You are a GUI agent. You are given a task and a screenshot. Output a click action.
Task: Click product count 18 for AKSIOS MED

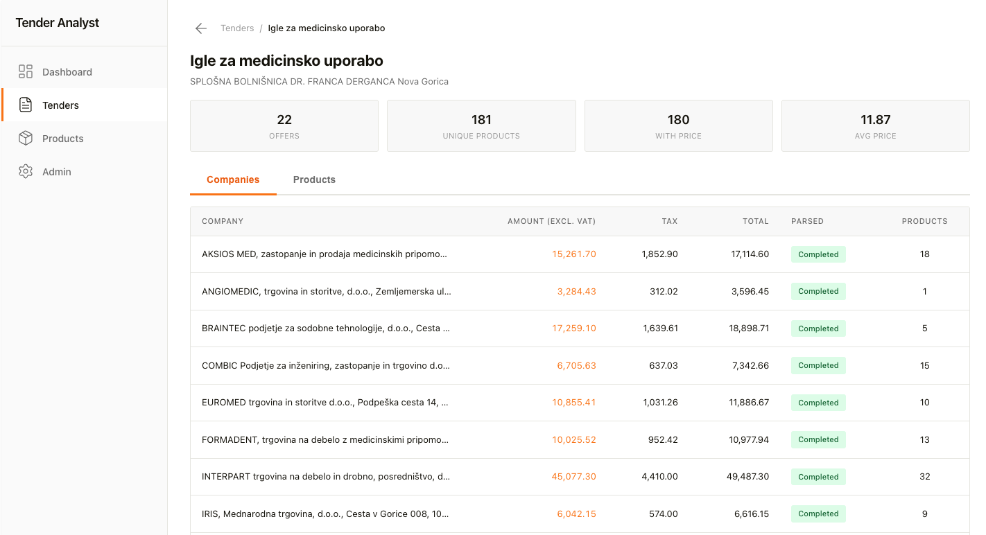(925, 254)
